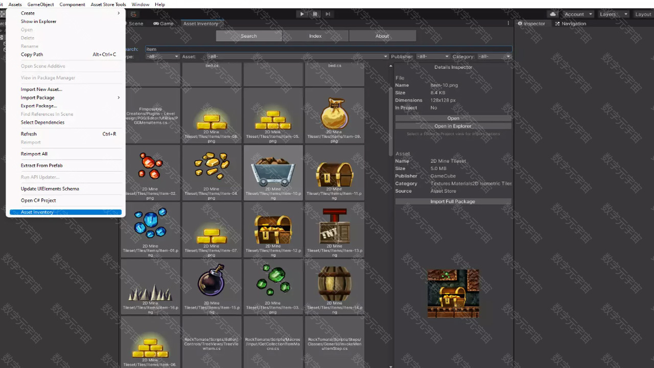Click the 2D Mine Tileset package preview image
The image size is (654, 368).
tap(453, 294)
